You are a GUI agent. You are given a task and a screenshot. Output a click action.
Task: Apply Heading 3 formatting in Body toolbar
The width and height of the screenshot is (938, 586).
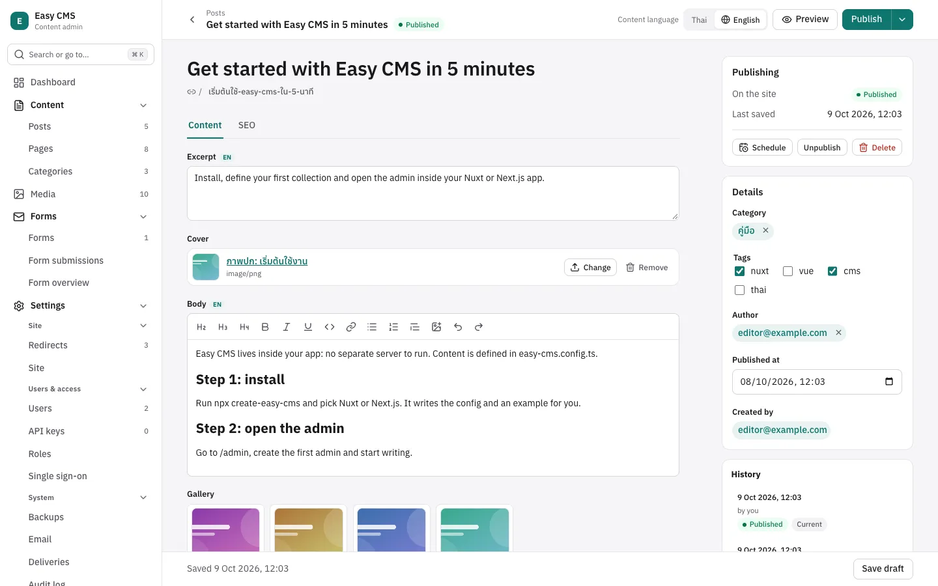pos(223,327)
